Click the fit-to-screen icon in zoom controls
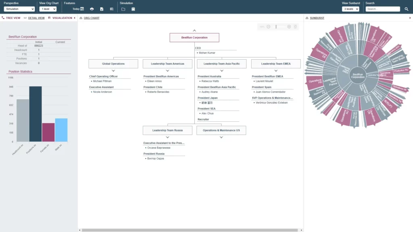 coord(295,27)
